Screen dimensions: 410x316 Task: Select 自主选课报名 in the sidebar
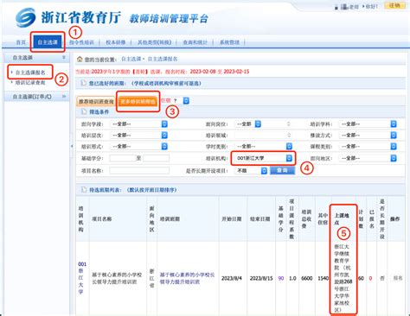(30, 73)
